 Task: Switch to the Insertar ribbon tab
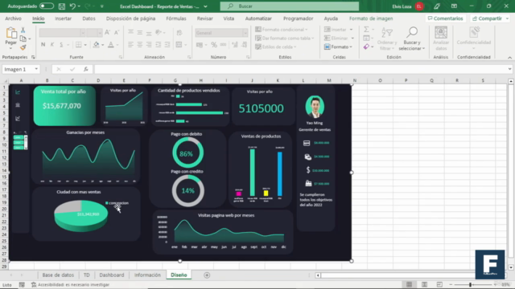click(63, 18)
